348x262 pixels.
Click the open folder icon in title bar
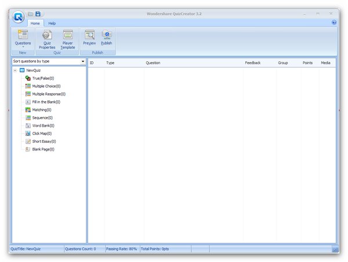[31, 13]
